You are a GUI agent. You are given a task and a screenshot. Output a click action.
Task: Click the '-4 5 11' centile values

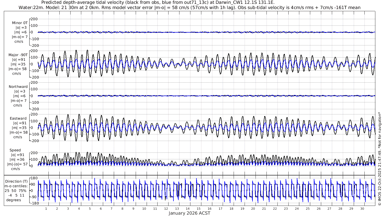coord(16,195)
